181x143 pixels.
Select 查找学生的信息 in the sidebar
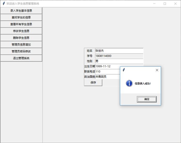coord(21,17)
